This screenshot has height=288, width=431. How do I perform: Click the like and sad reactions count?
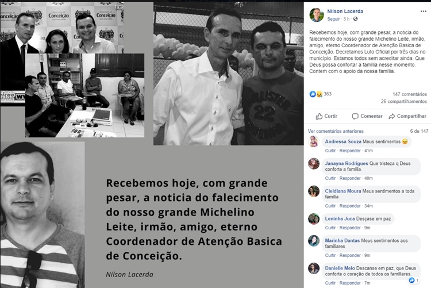321,94
